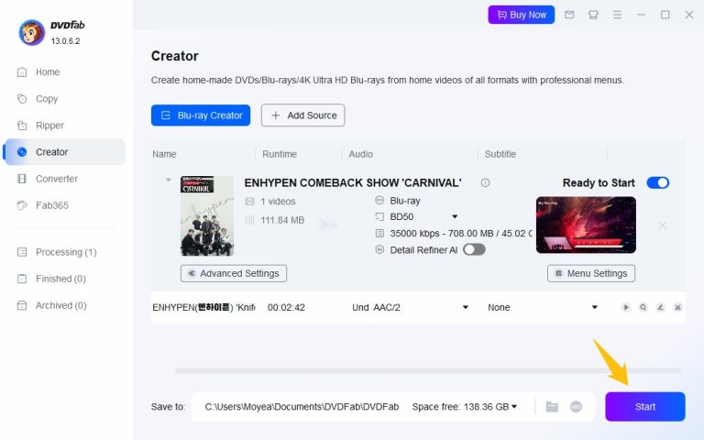704x440 pixels.
Task: Select the ISO output icon
Action: click(x=576, y=407)
